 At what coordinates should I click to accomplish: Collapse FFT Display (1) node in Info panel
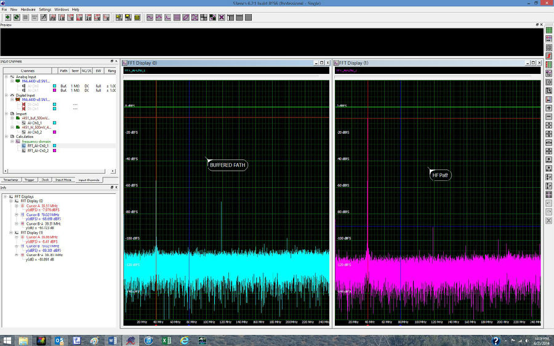[11, 233]
